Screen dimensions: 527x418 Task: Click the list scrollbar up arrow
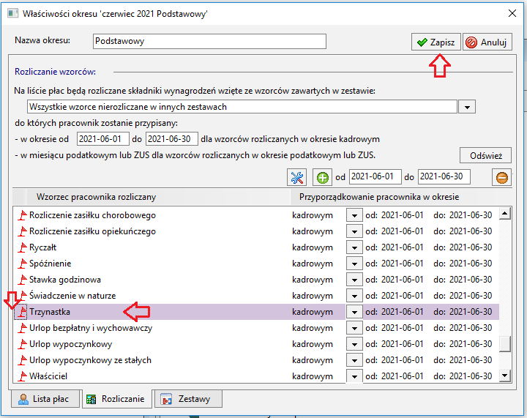505,214
